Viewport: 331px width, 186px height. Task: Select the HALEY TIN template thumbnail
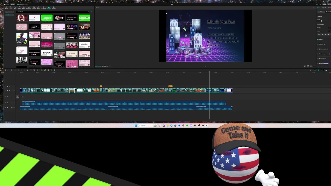[72, 54]
